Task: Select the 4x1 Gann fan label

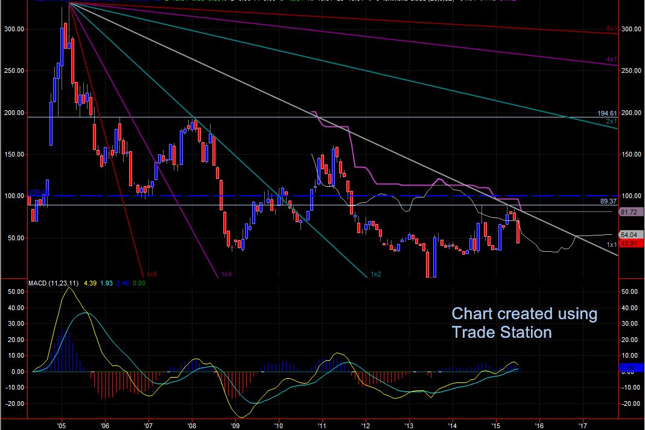Action: click(612, 60)
